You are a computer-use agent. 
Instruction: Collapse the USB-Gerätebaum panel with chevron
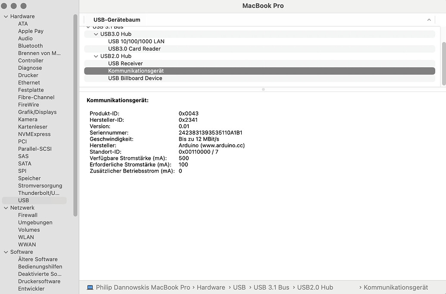pos(429,19)
